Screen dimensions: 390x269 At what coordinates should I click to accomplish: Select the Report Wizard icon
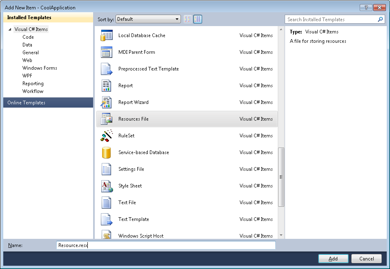[107, 102]
